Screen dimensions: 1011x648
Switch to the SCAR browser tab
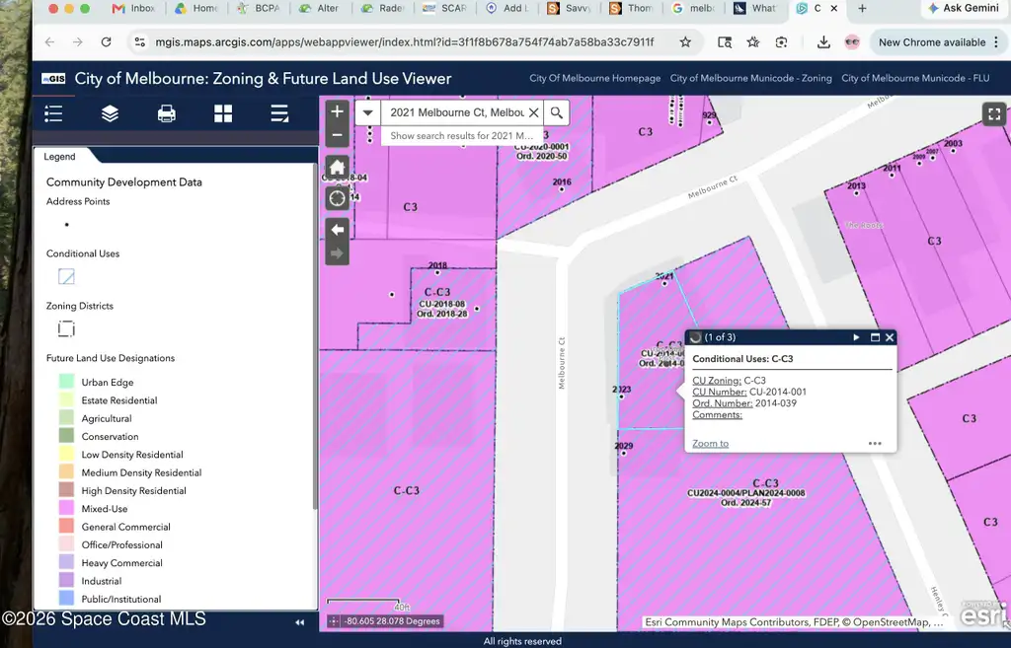[445, 8]
